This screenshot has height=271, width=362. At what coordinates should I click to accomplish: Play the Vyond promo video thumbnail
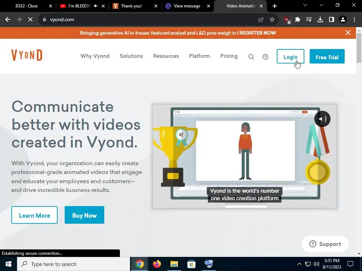coord(245,156)
